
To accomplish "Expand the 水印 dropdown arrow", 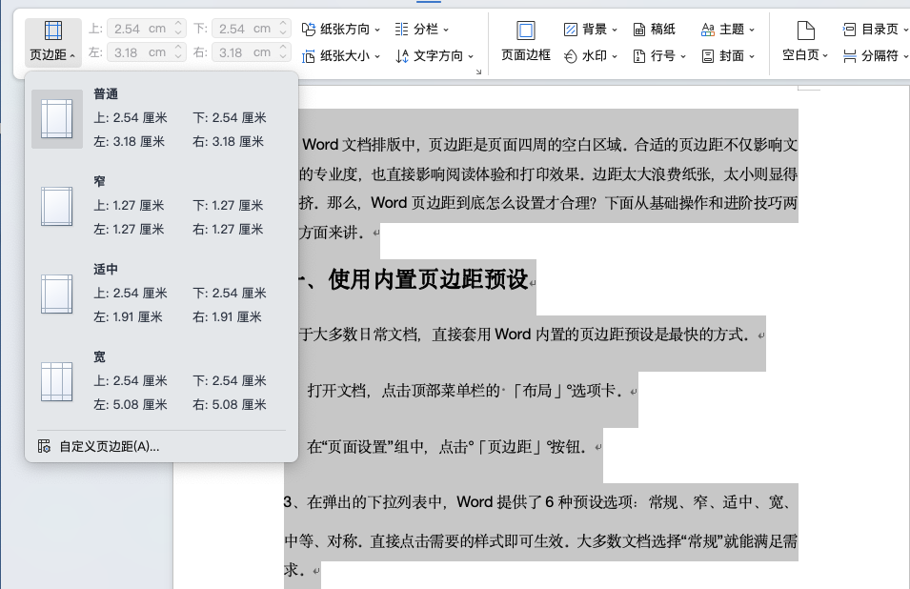I will (x=615, y=57).
